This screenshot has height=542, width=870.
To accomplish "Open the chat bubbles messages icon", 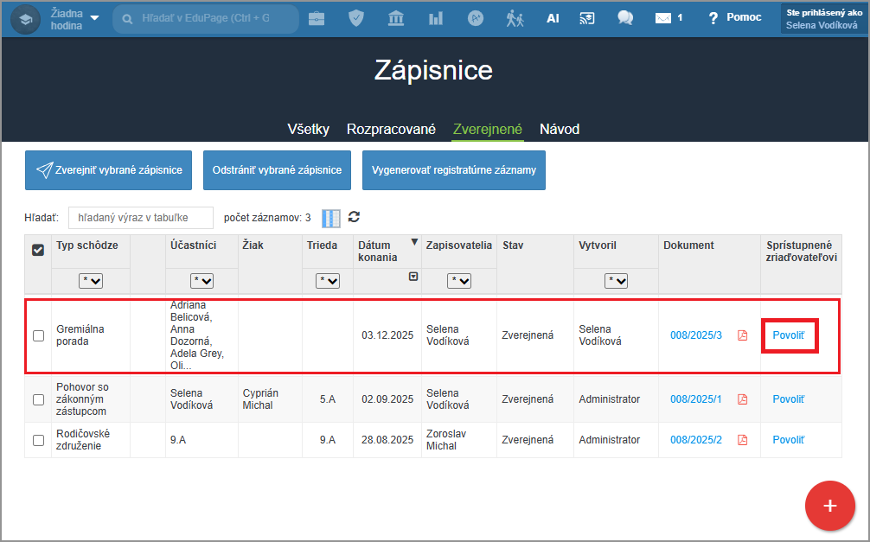I will point(625,18).
